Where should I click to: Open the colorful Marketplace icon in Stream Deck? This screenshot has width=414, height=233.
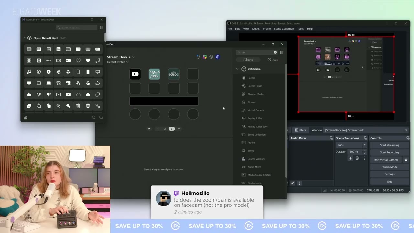point(205,57)
